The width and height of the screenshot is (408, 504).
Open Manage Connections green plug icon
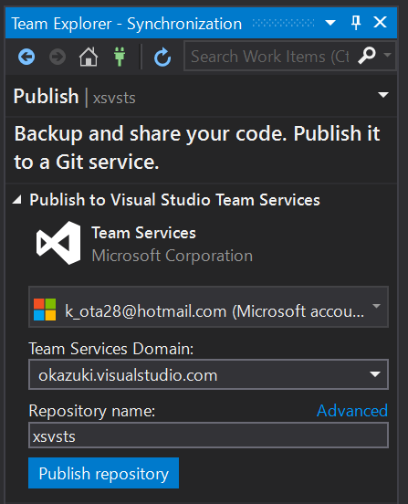(x=120, y=57)
